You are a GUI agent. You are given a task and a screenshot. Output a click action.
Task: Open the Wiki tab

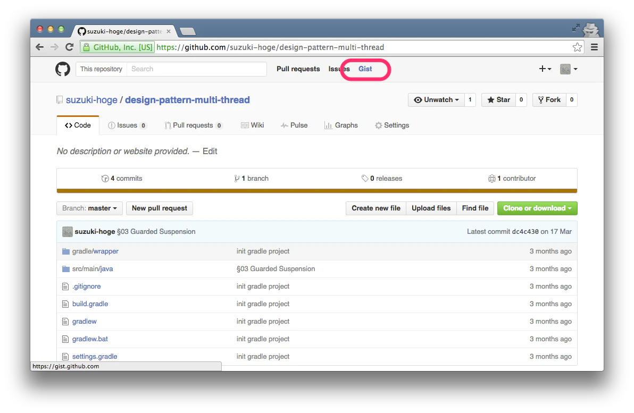[x=252, y=125]
